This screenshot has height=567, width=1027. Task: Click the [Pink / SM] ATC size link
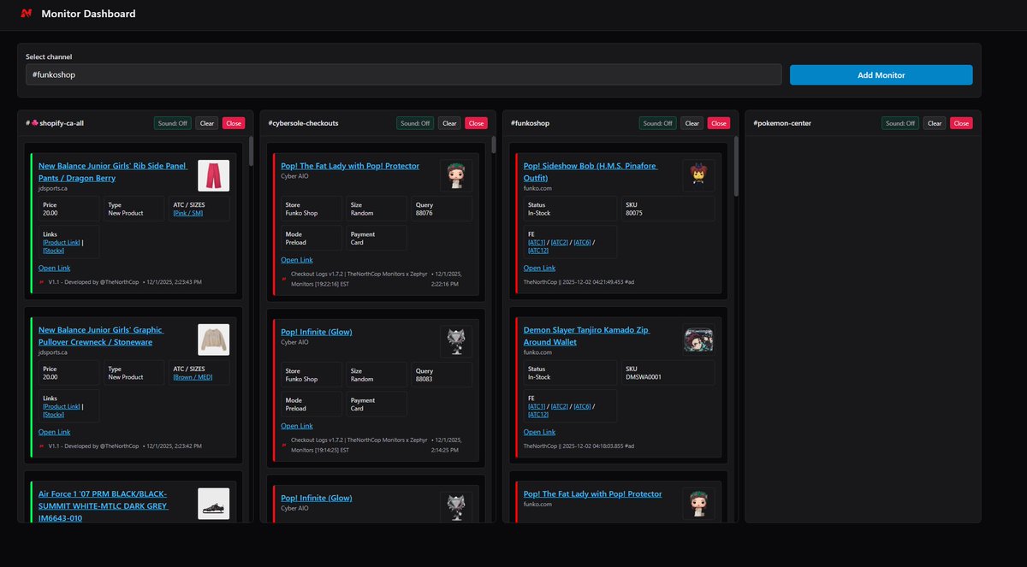[188, 213]
